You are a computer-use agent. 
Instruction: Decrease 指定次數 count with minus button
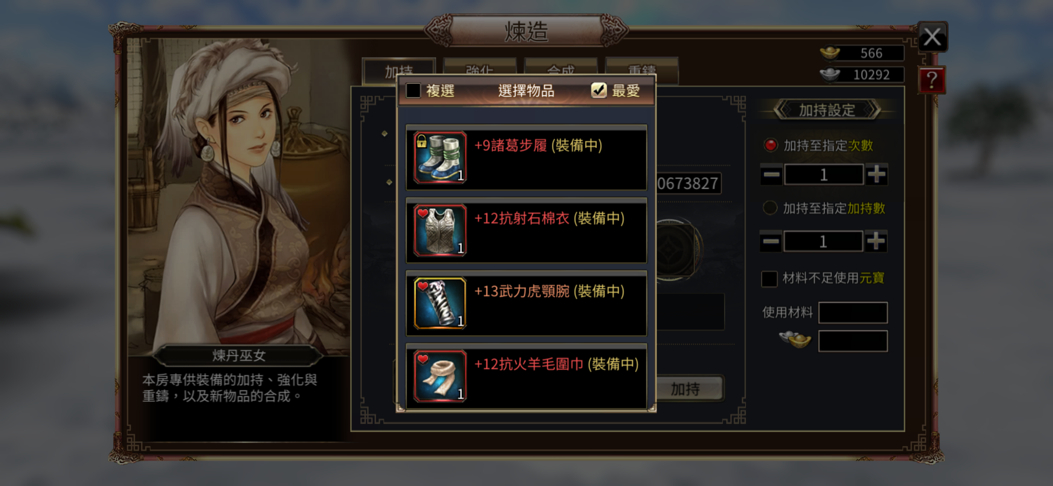[771, 175]
